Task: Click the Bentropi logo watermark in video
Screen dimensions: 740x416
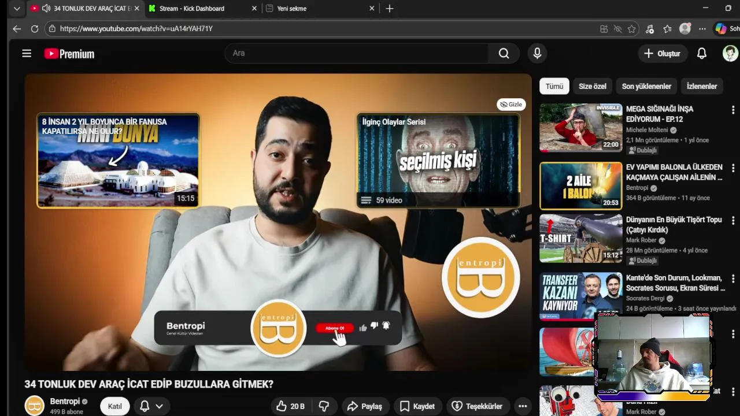Action: (x=480, y=277)
